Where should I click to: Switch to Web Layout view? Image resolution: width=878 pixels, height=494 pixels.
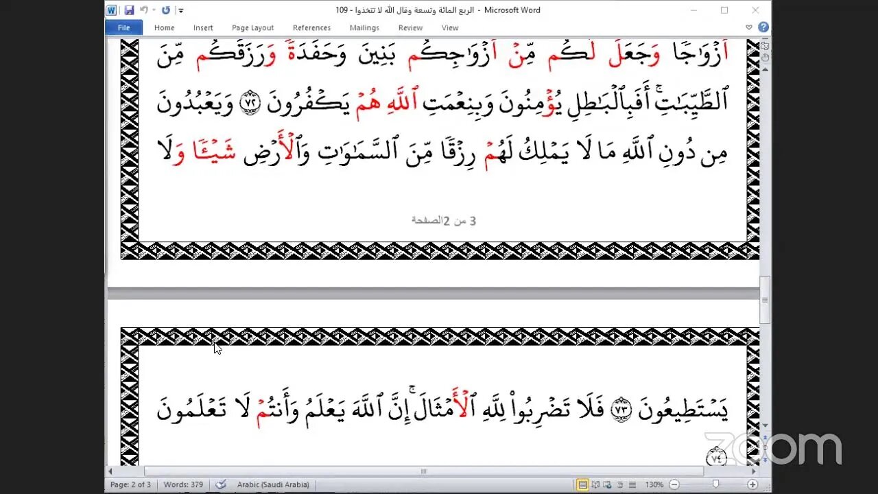[606, 484]
